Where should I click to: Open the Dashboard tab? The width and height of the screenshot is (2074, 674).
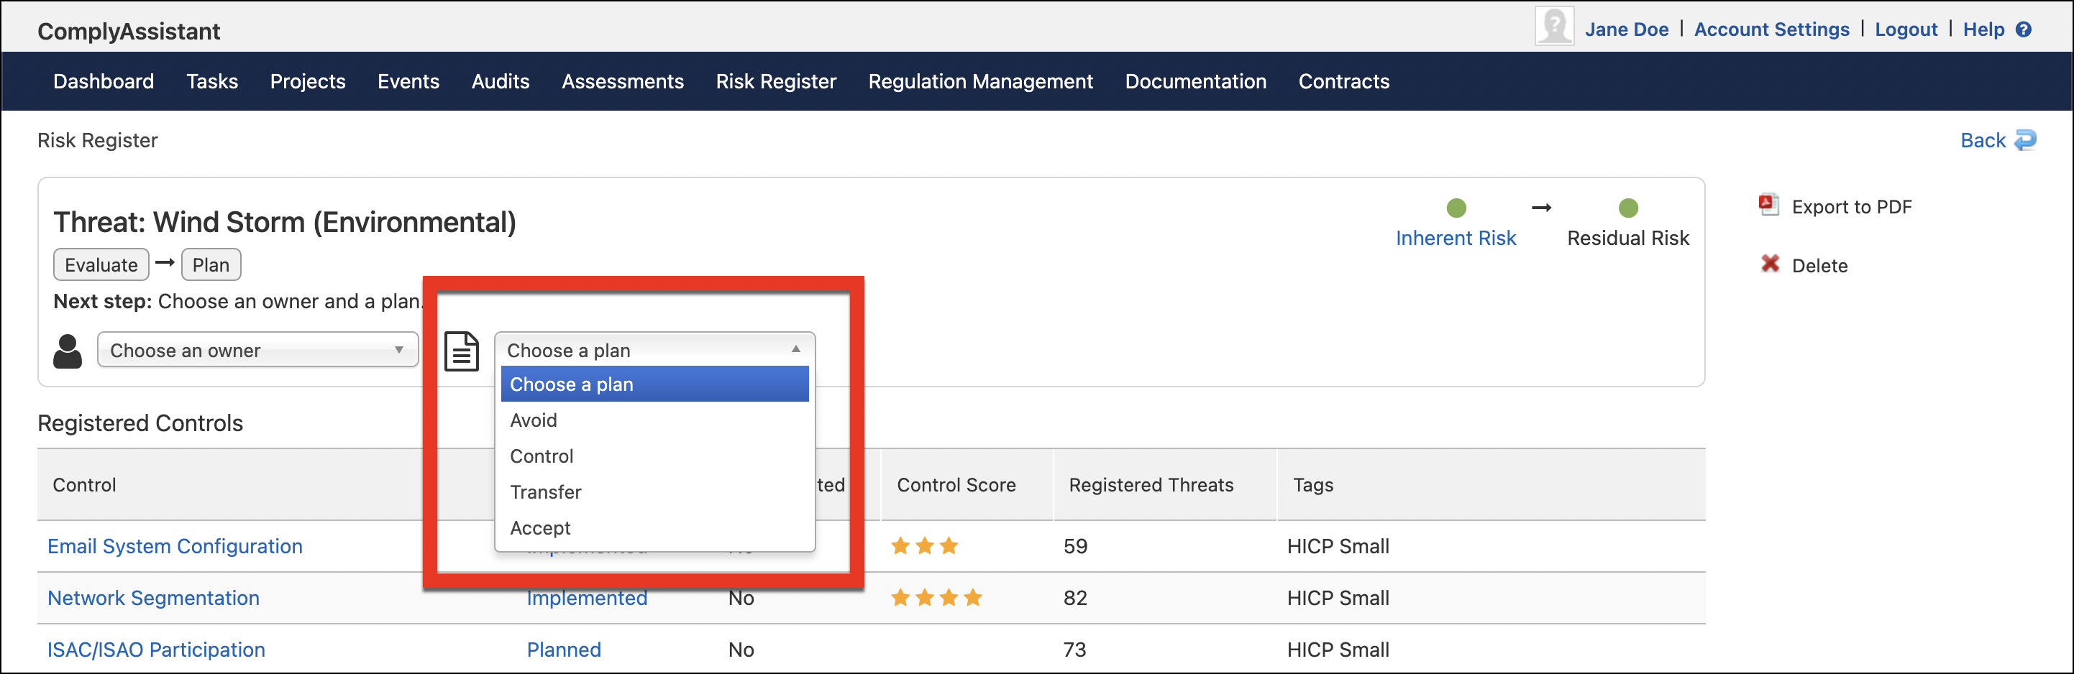(x=104, y=81)
